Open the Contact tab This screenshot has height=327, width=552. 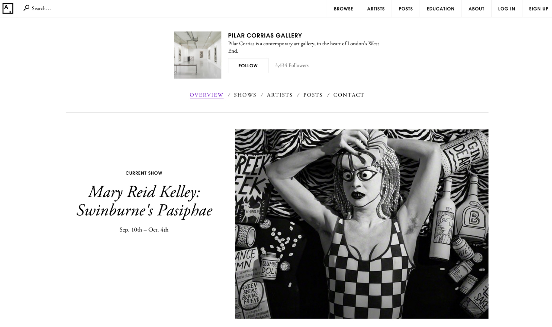pyautogui.click(x=349, y=95)
